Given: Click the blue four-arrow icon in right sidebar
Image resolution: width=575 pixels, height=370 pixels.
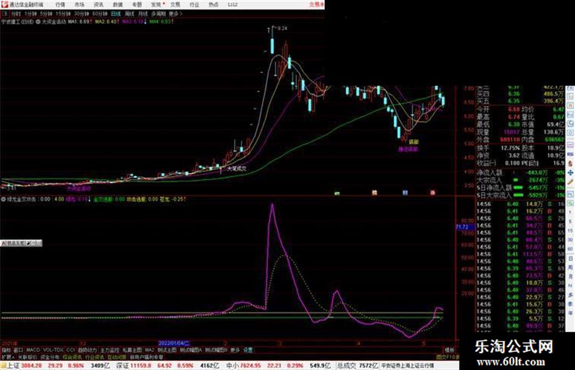Looking at the screenshot, I should point(570,173).
